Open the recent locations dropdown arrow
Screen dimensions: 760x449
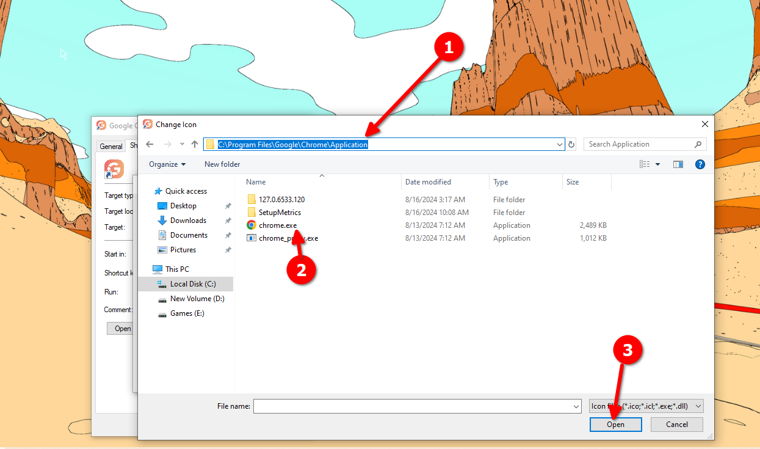coord(182,145)
